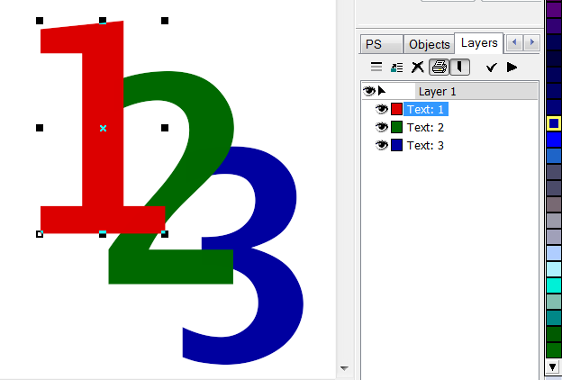The width and height of the screenshot is (562, 380).
Task: Toggle visibility of Text: 1 object
Action: coord(381,109)
